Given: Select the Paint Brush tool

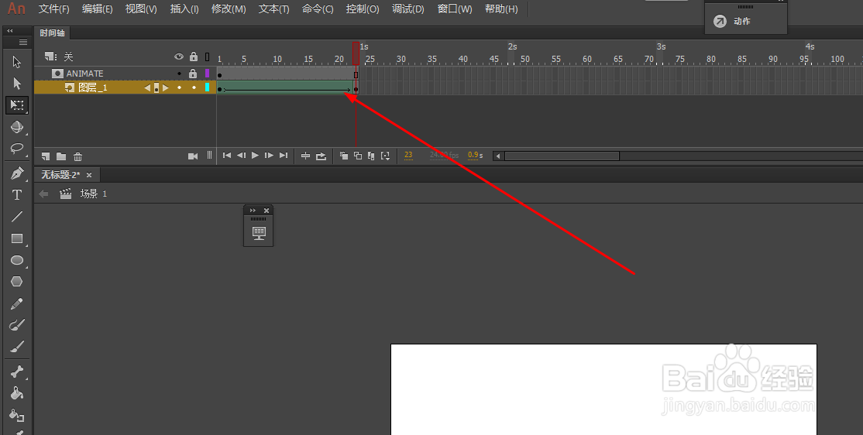Looking at the screenshot, I should pos(16,325).
